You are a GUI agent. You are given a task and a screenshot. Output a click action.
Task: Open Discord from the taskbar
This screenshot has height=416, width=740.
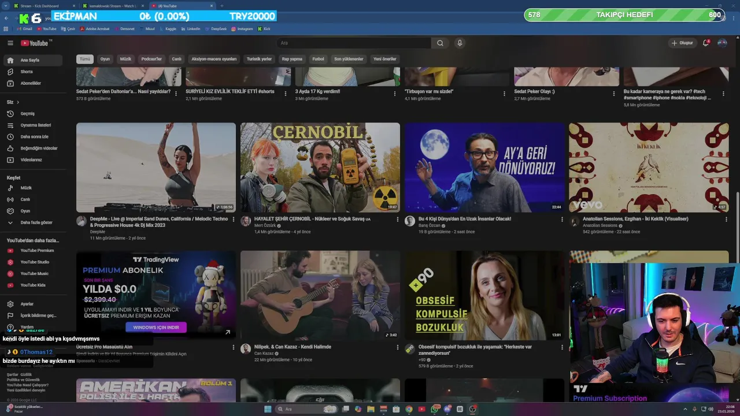447,409
